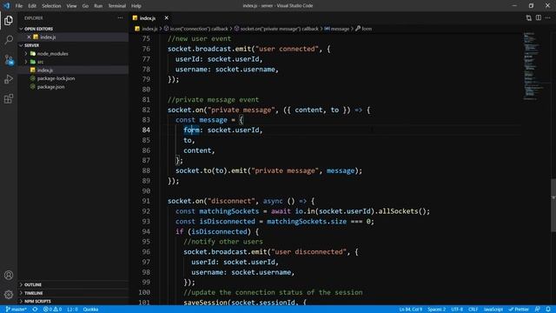Click the feedback icon in status bar
This screenshot has width=556, height=313.
click(x=538, y=310)
